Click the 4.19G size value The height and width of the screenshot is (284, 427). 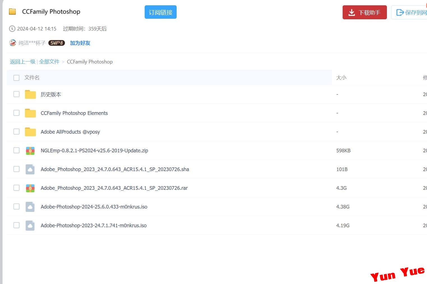pyautogui.click(x=343, y=226)
